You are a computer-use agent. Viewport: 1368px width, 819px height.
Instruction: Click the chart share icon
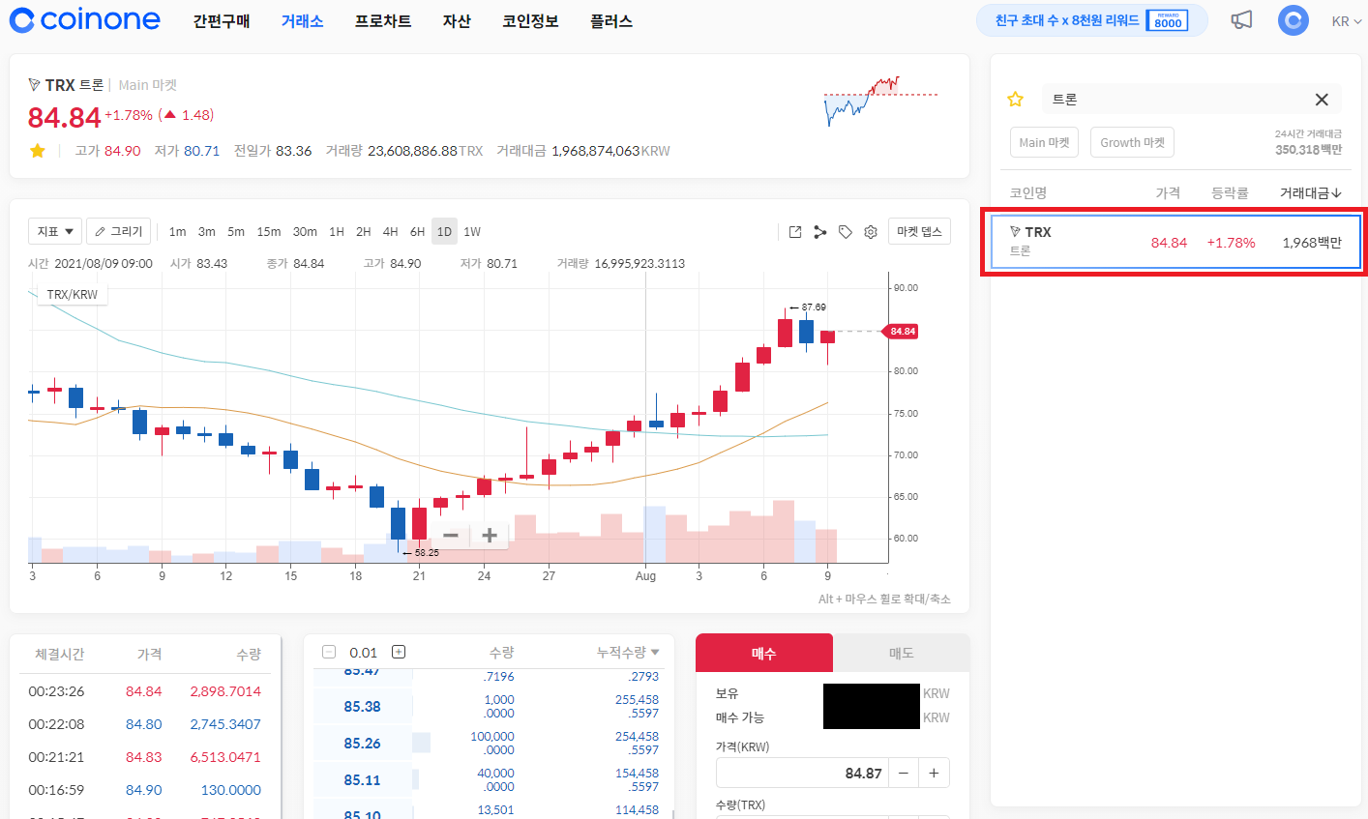point(820,232)
